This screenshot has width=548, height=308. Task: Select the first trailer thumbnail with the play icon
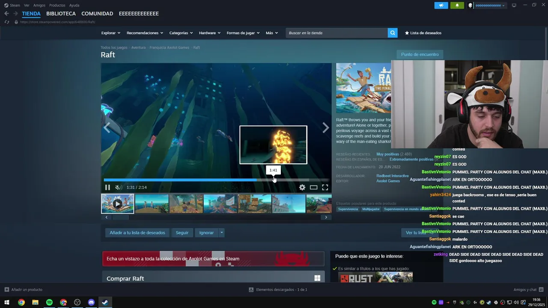117,204
